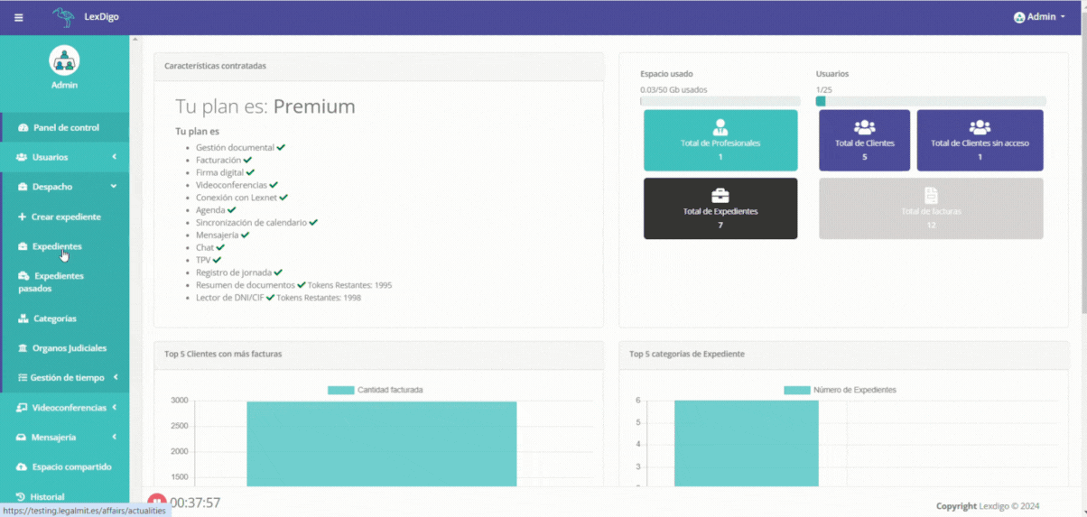Click the red recording pause icon

click(157, 503)
